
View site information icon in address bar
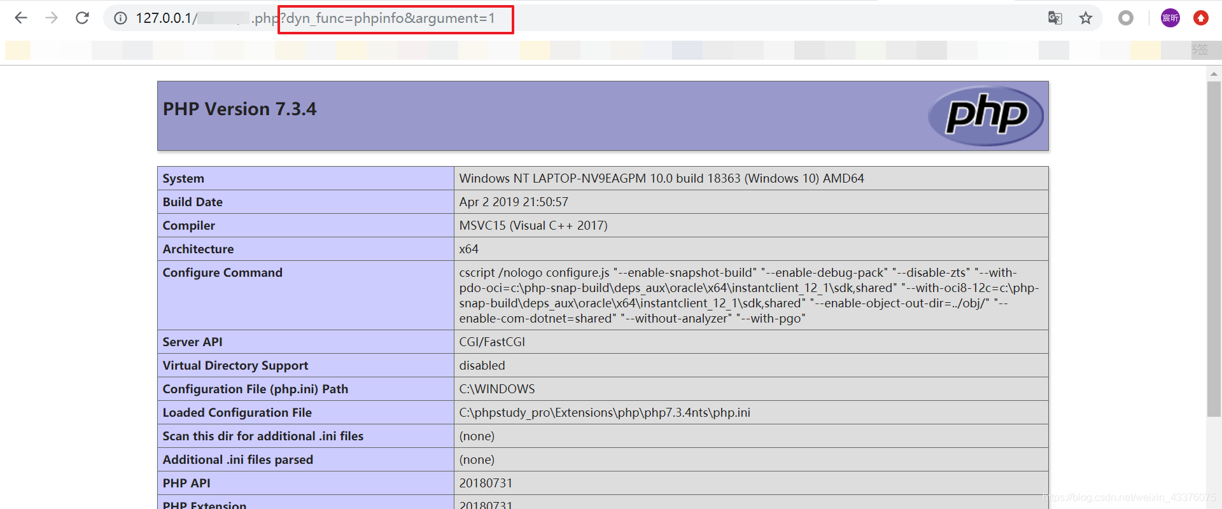pos(120,18)
